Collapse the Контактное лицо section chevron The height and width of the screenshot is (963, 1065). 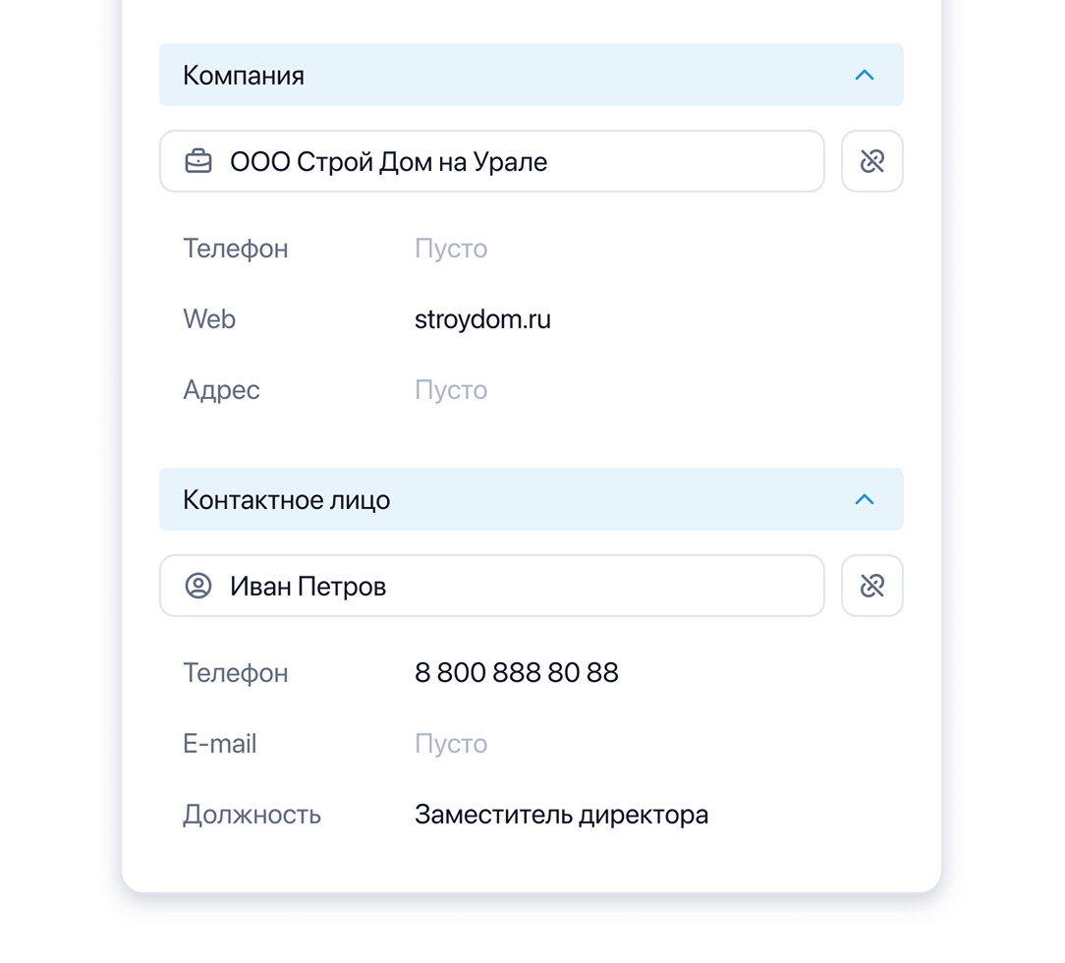864,499
